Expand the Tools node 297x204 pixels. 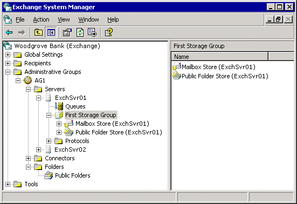pos(8,184)
